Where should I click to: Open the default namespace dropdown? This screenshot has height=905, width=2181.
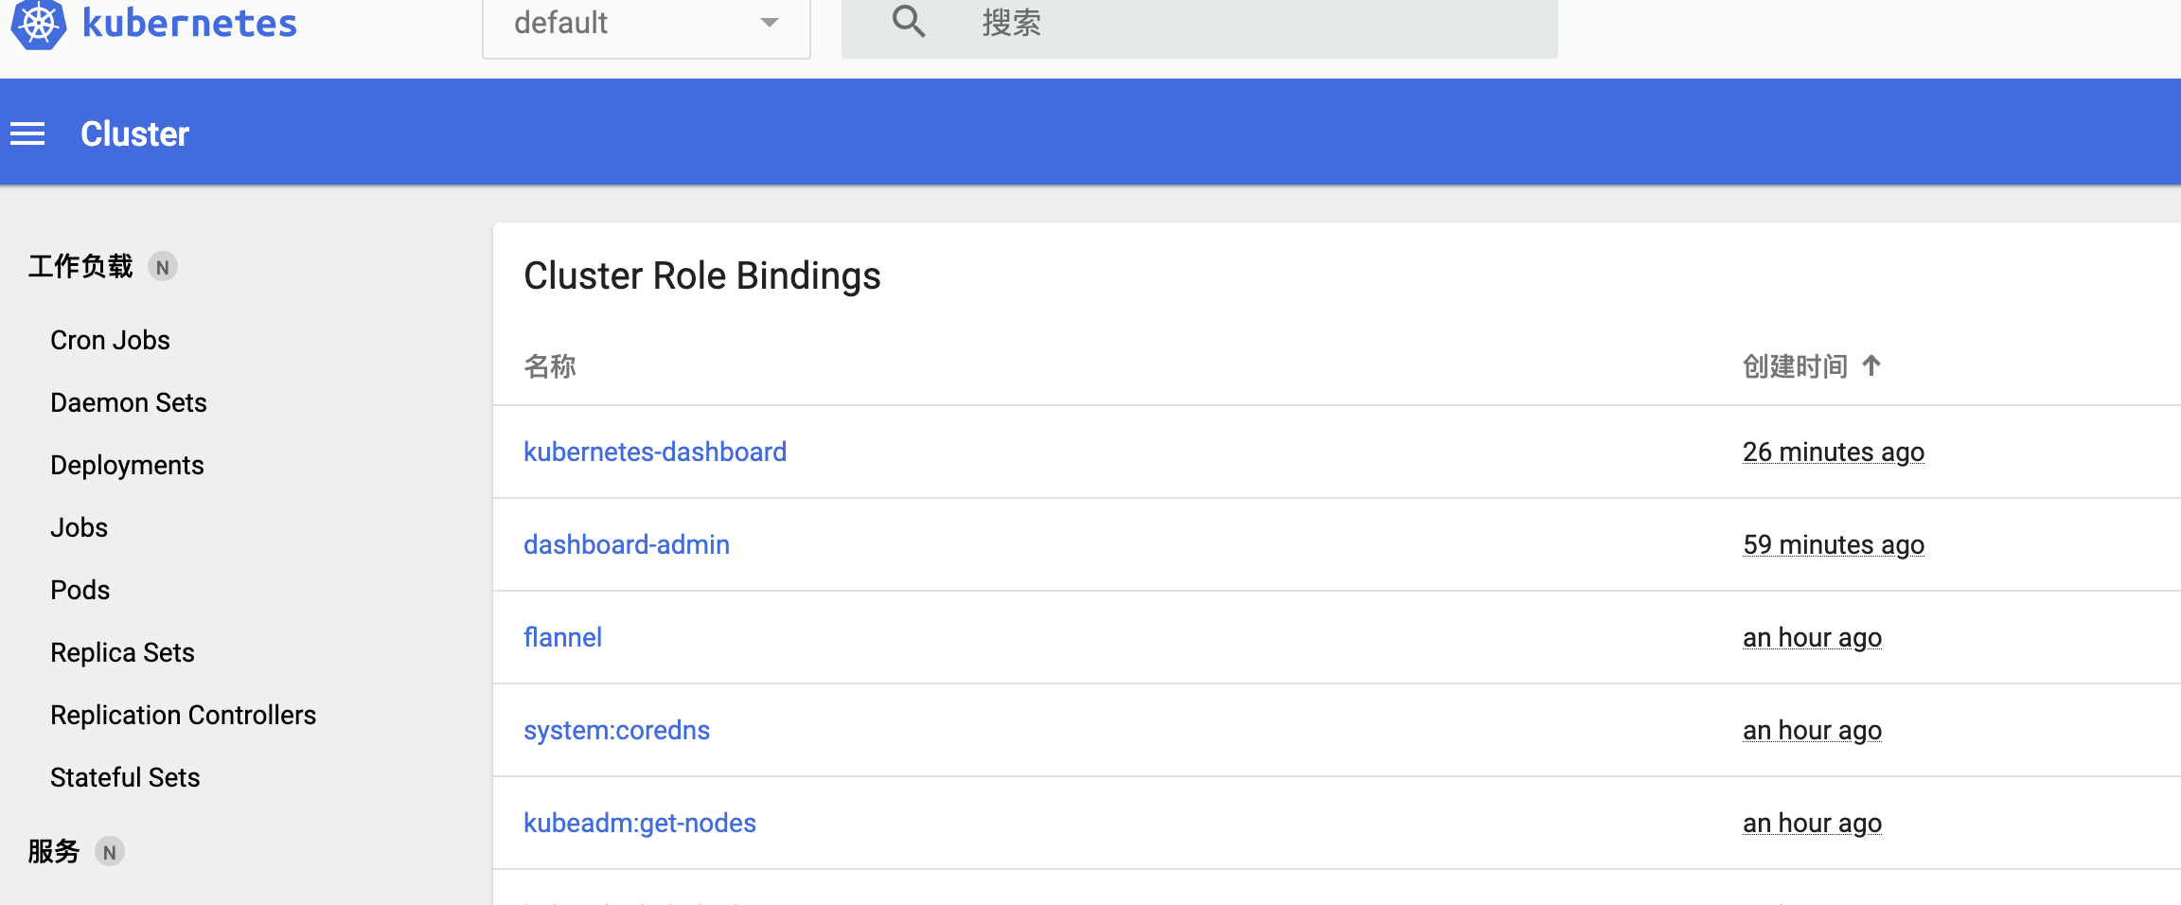pyautogui.click(x=646, y=24)
